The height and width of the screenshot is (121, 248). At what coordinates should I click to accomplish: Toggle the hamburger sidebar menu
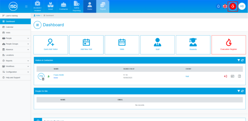pos(26,7)
